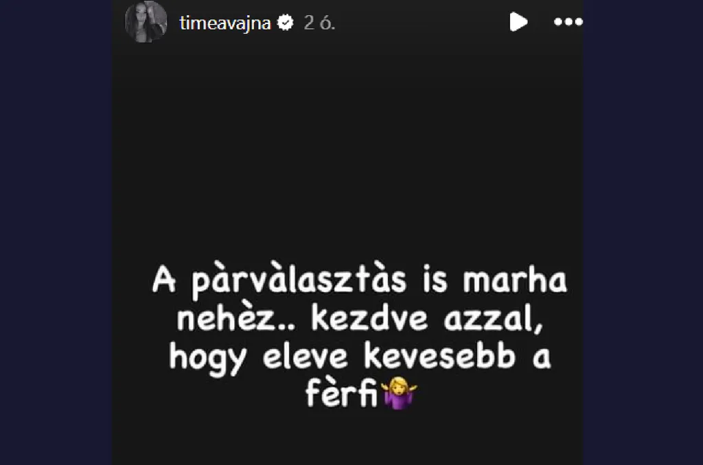The image size is (703, 465).
Task: Click the word 'marha' in the story text
Action: [515, 281]
